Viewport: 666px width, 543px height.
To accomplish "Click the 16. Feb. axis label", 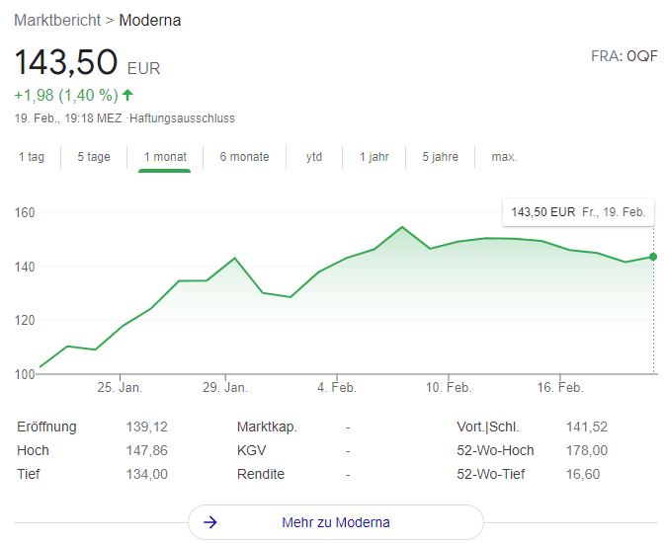I will (560, 387).
